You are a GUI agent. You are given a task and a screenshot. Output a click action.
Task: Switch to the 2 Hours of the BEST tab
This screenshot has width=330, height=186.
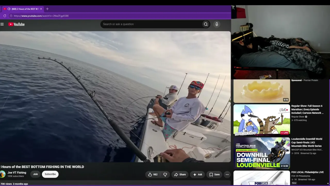coord(23,9)
